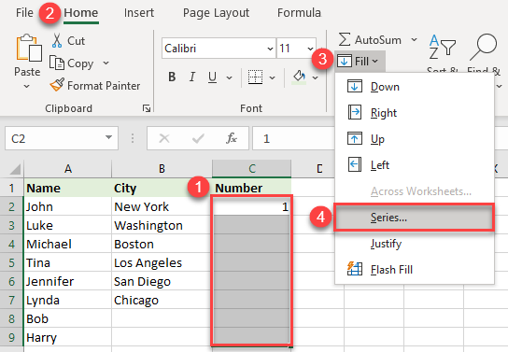This screenshot has width=508, height=352.
Task: Apply underline formatting
Action: coord(212,77)
